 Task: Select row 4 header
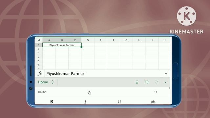coord(39,57)
